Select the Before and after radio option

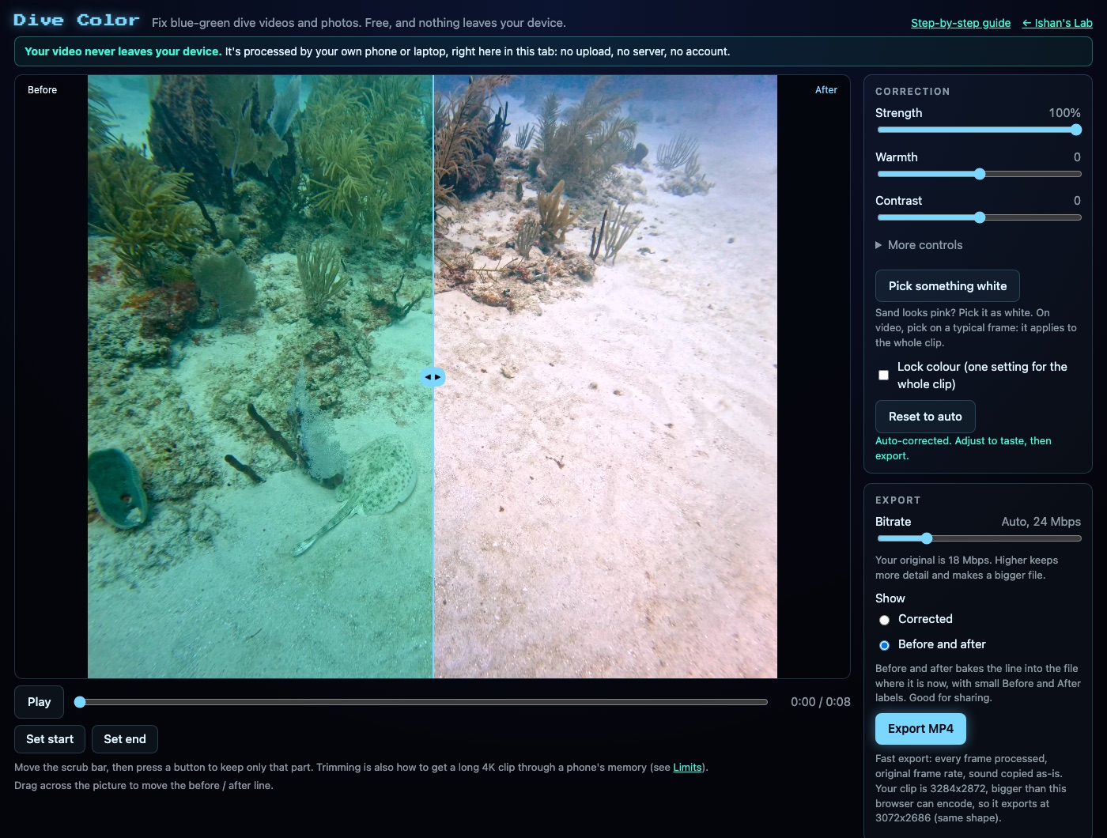(885, 645)
